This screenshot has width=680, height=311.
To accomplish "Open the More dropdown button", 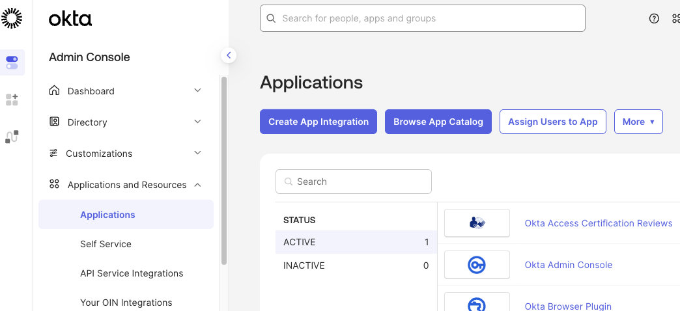I will pyautogui.click(x=638, y=122).
